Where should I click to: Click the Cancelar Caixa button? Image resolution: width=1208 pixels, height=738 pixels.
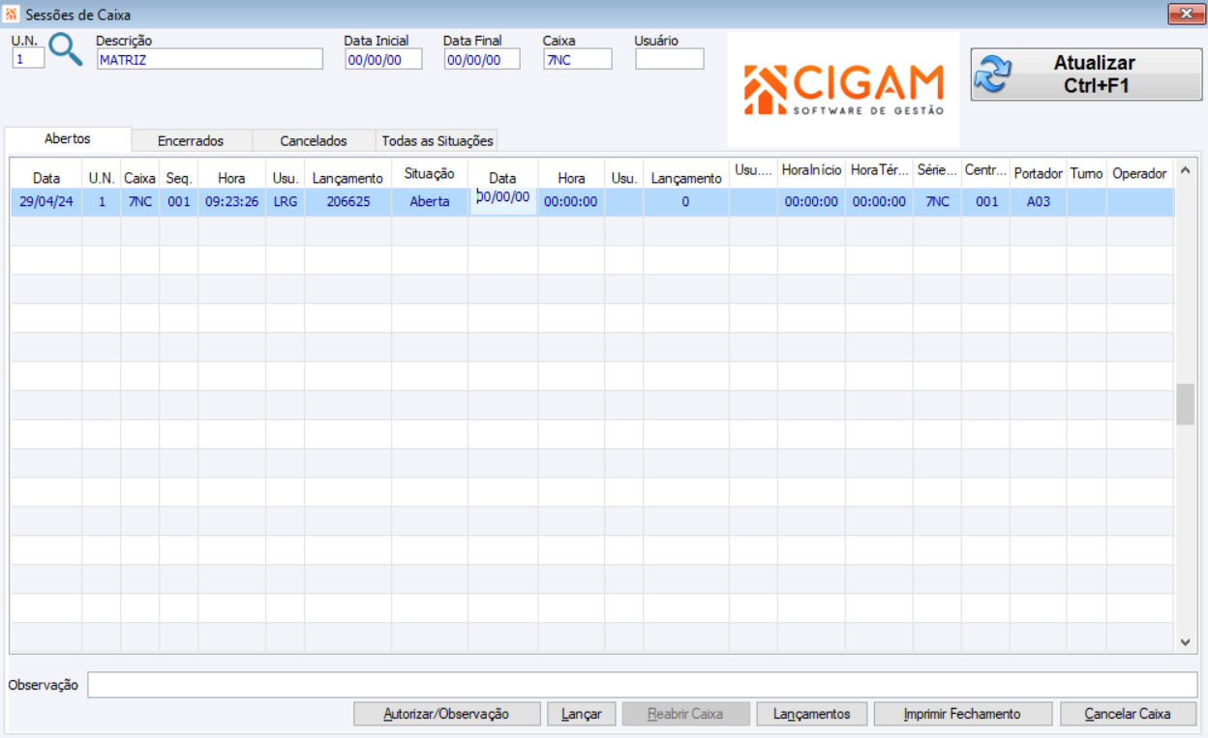coord(1128,714)
